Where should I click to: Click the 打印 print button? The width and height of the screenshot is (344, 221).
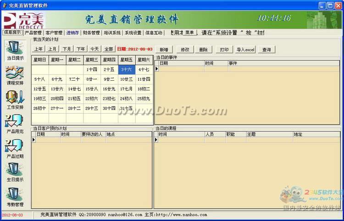[224, 50]
